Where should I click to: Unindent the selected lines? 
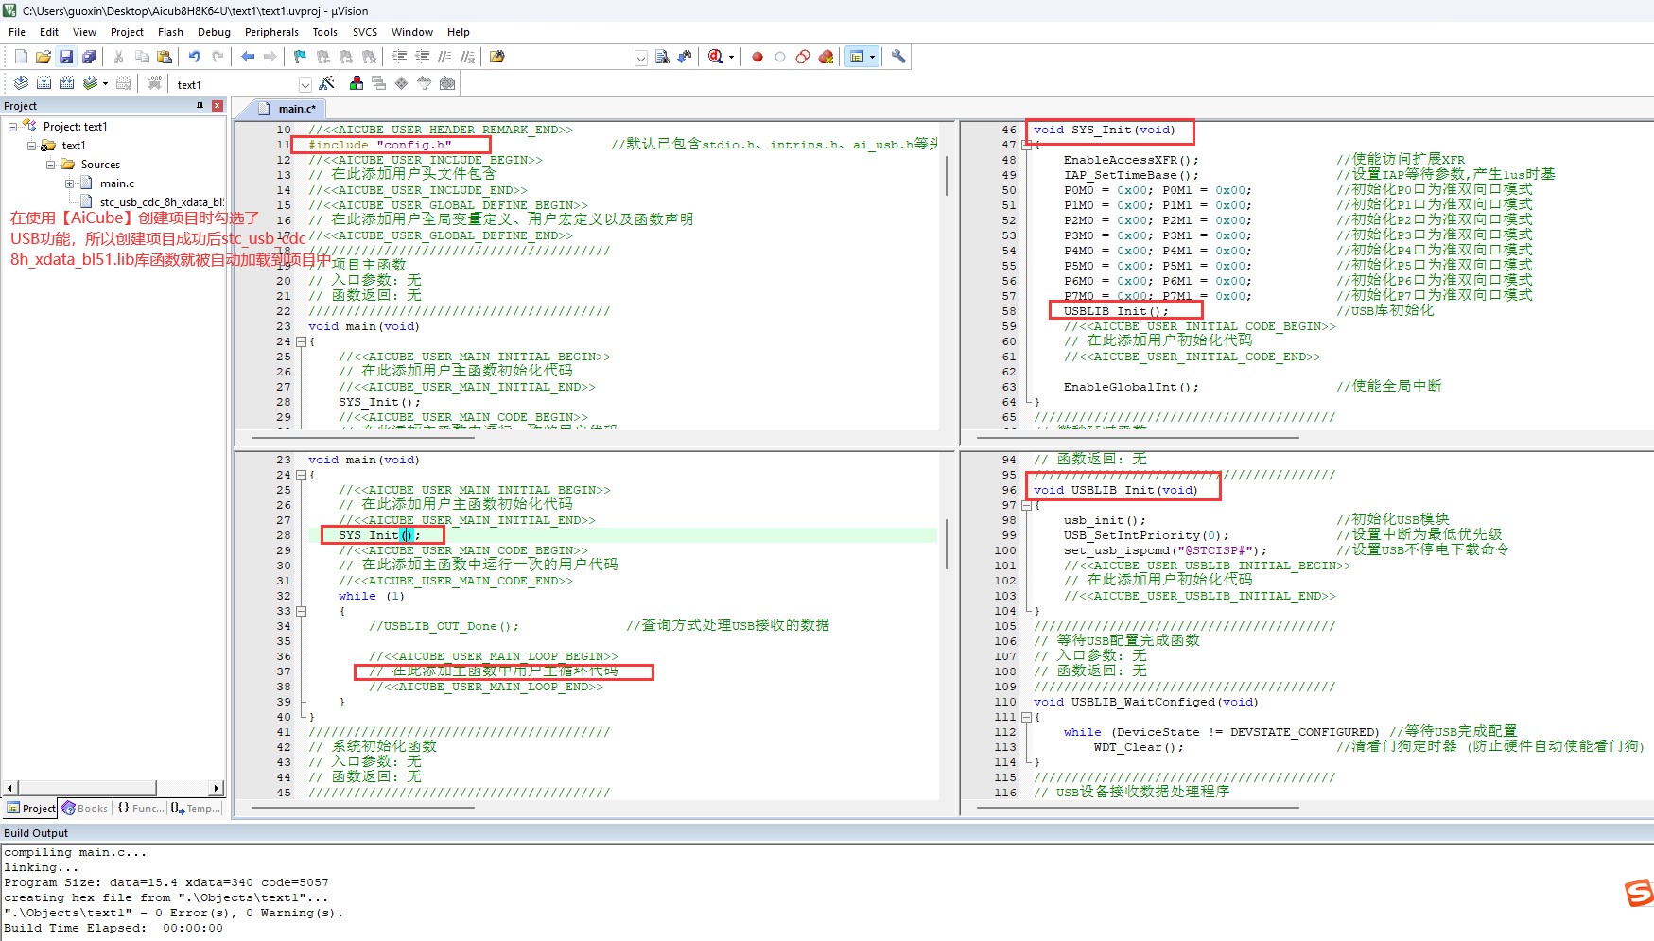click(422, 57)
